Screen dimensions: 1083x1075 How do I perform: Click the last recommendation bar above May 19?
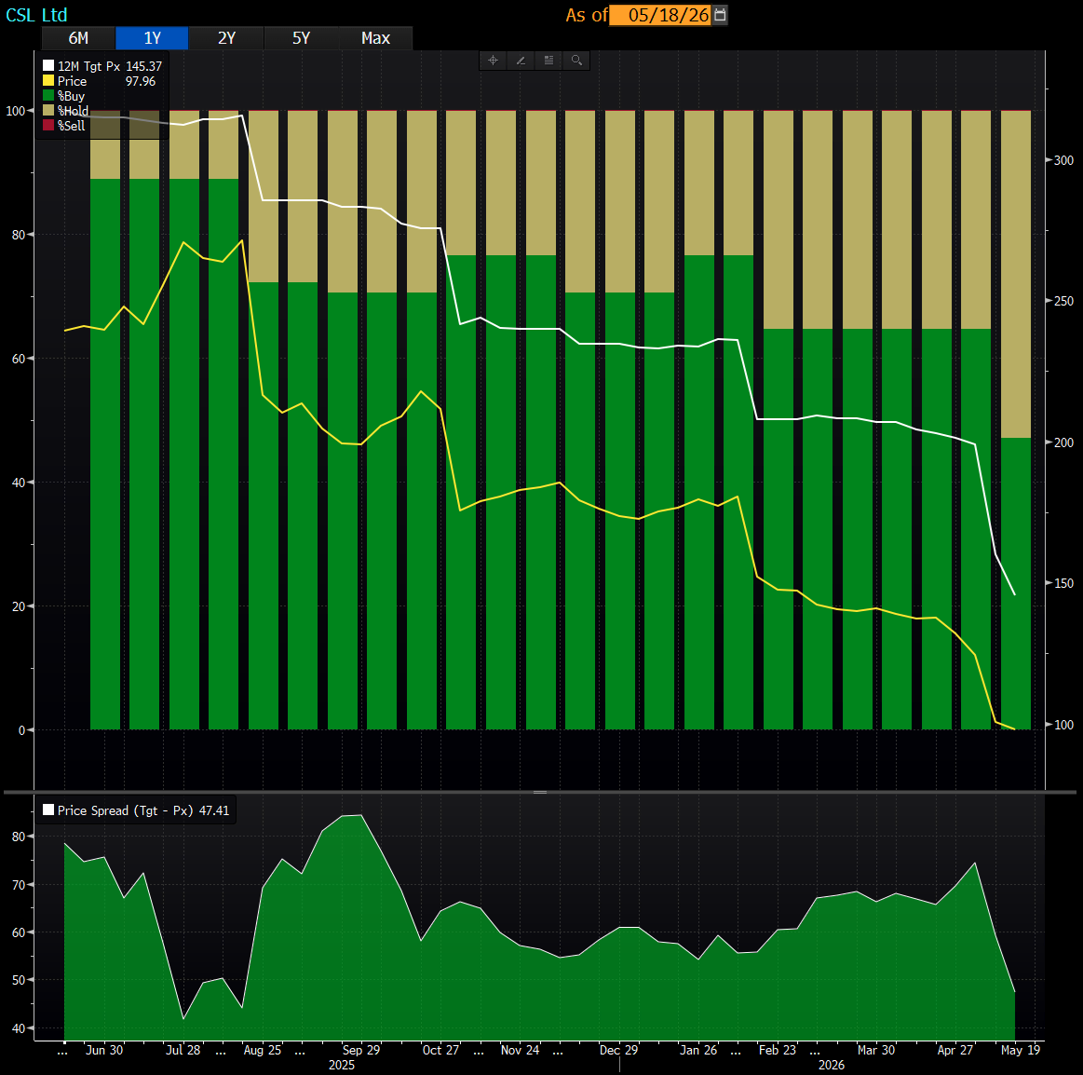click(1016, 420)
